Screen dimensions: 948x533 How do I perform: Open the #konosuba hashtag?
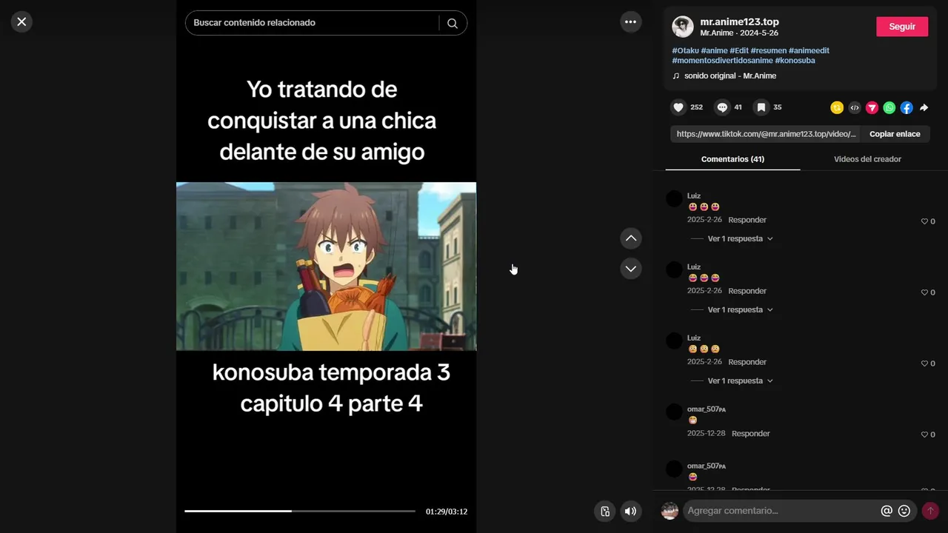(x=795, y=61)
